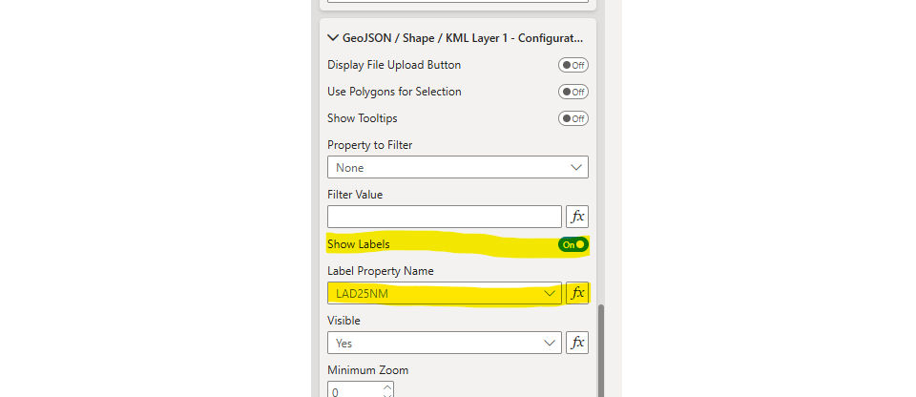This screenshot has height=397, width=916.
Task: Enable Display File Upload Button toggle
Action: pyautogui.click(x=572, y=65)
